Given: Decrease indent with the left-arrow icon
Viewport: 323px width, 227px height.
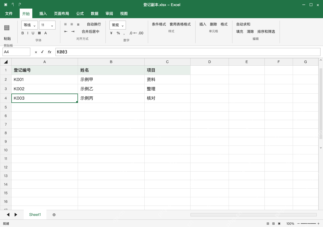Looking at the screenshot, I should (66, 32).
